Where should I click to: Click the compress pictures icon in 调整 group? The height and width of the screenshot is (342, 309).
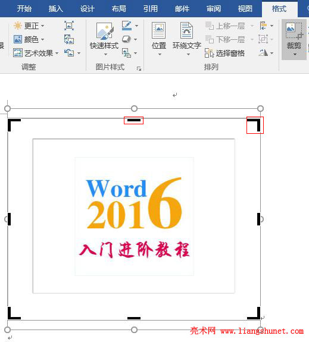coord(69,26)
